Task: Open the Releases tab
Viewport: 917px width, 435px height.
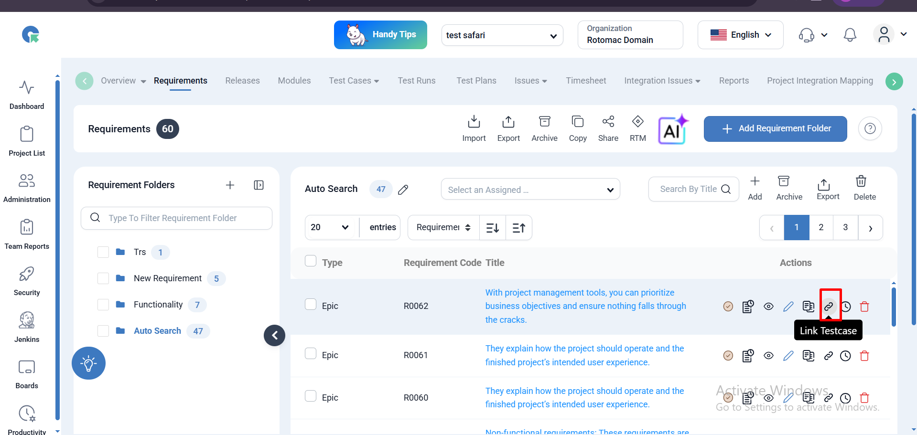Action: (x=242, y=81)
